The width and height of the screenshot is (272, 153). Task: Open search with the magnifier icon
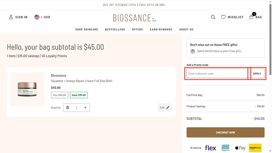click(213, 17)
